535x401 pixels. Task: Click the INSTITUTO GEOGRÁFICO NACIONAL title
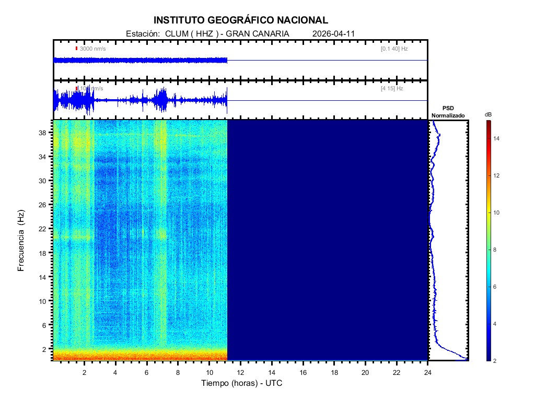pos(241,20)
